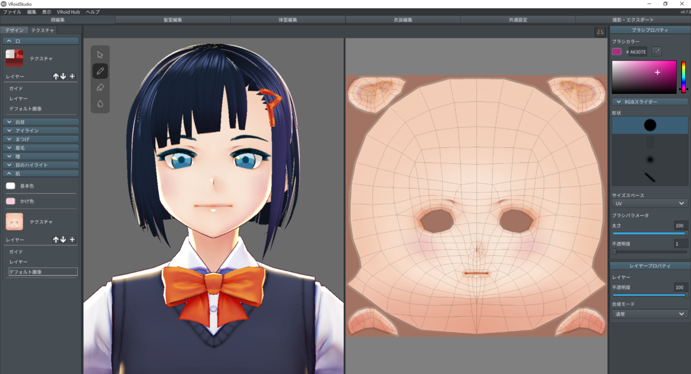Image resolution: width=691 pixels, height=374 pixels.
Task: Expand the 目のハイライト section
Action: click(41, 165)
